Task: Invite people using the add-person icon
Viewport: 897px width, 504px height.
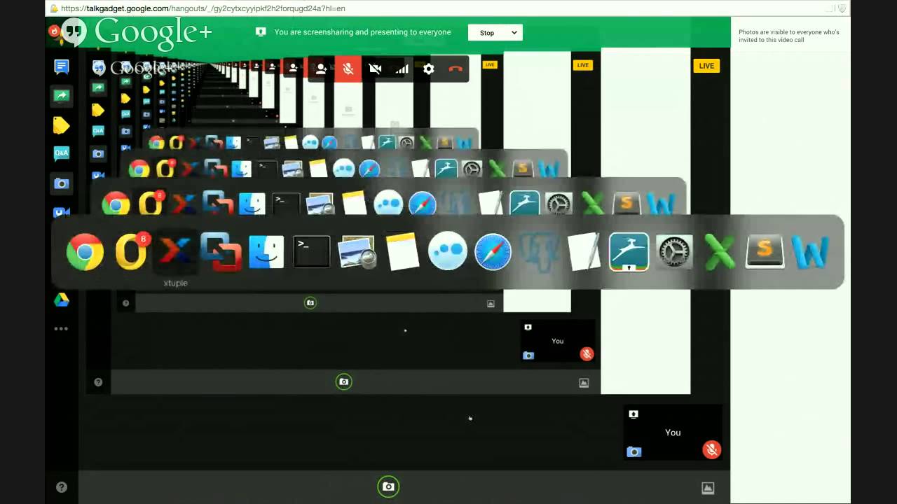Action: (x=321, y=69)
